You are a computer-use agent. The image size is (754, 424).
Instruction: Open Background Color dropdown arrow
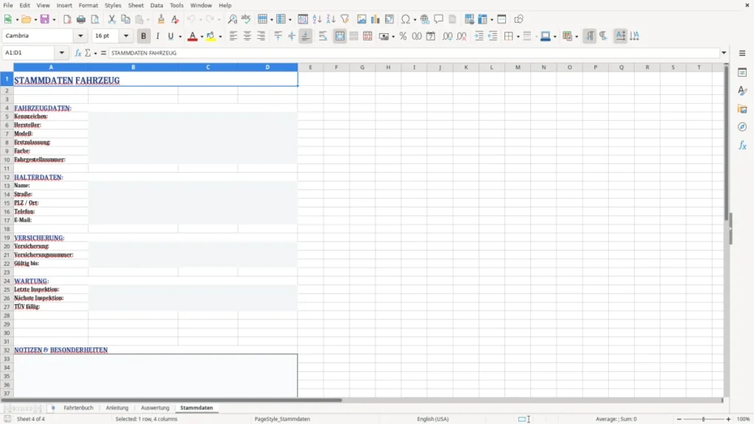220,36
